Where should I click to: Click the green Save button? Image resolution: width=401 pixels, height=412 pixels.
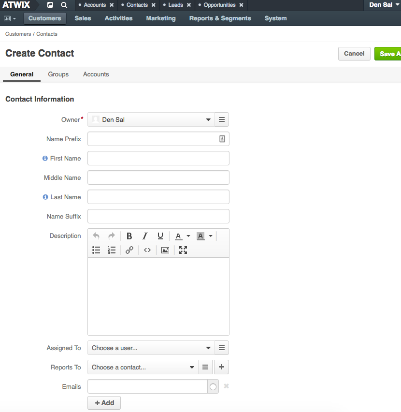click(x=388, y=54)
